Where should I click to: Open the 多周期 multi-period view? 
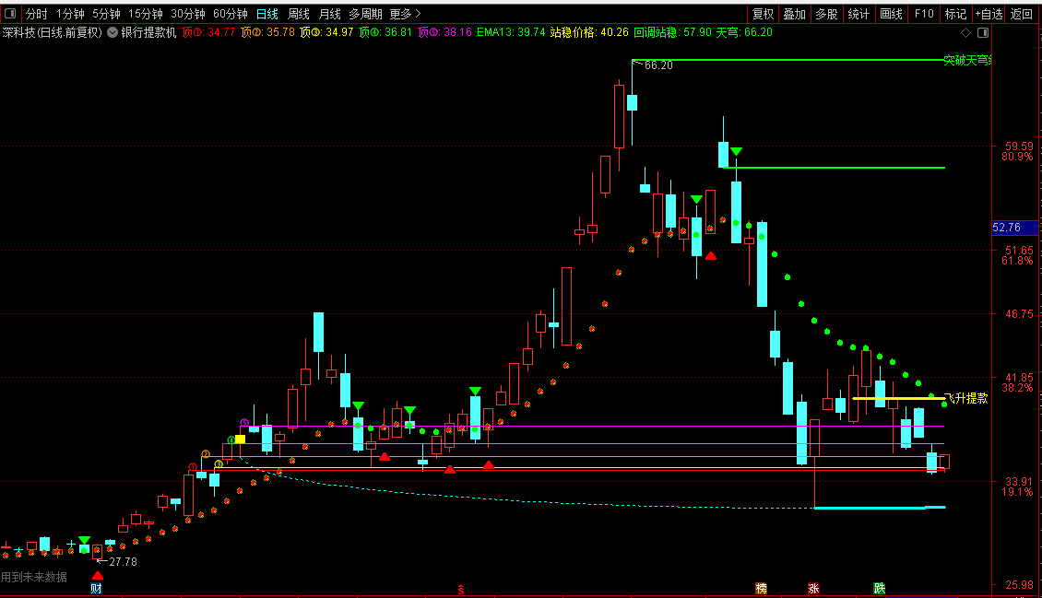(x=365, y=14)
